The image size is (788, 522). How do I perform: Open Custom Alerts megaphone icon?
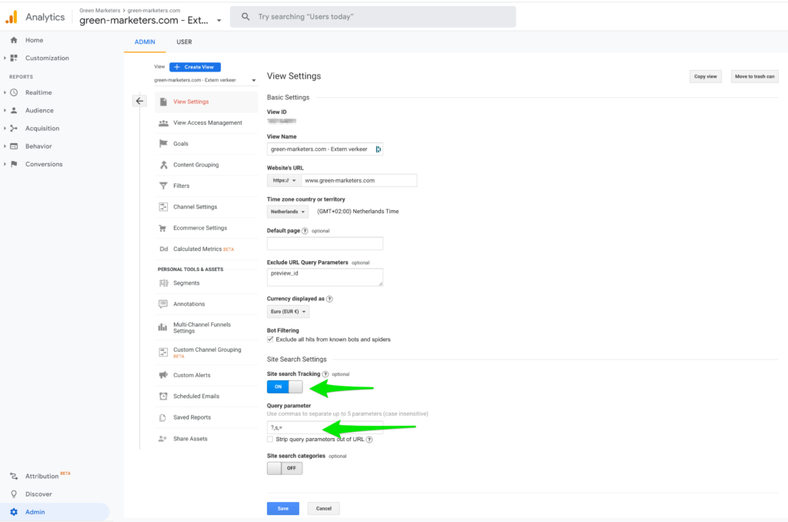coord(163,375)
